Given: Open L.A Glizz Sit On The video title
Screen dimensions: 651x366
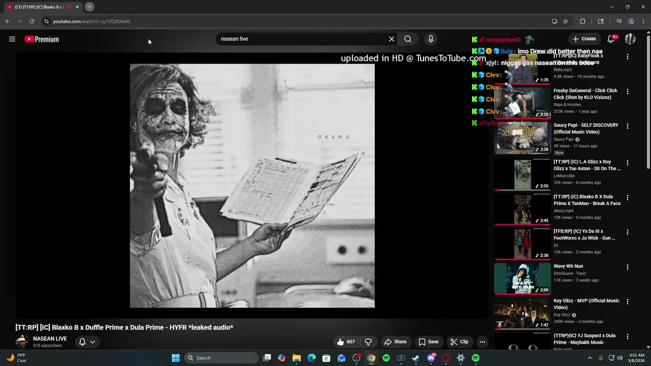Looking at the screenshot, I should click(x=587, y=165).
